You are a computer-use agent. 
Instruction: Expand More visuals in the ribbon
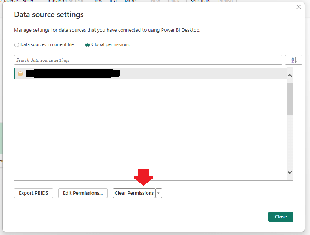130,1
